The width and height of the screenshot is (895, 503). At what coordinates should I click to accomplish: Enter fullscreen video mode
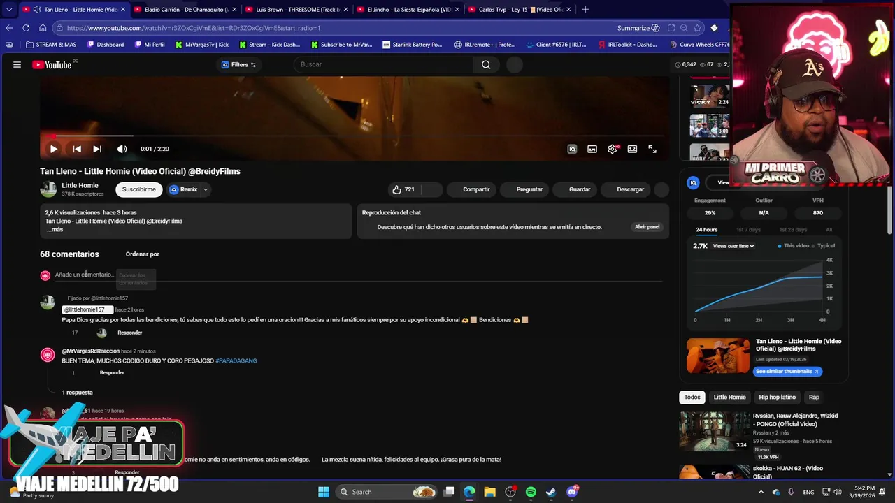click(652, 149)
